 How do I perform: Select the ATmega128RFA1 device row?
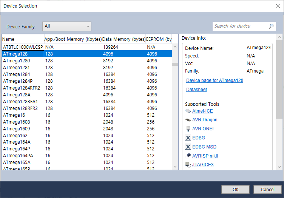(87, 101)
